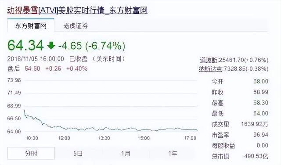Click the 64.34 current price

(25, 45)
